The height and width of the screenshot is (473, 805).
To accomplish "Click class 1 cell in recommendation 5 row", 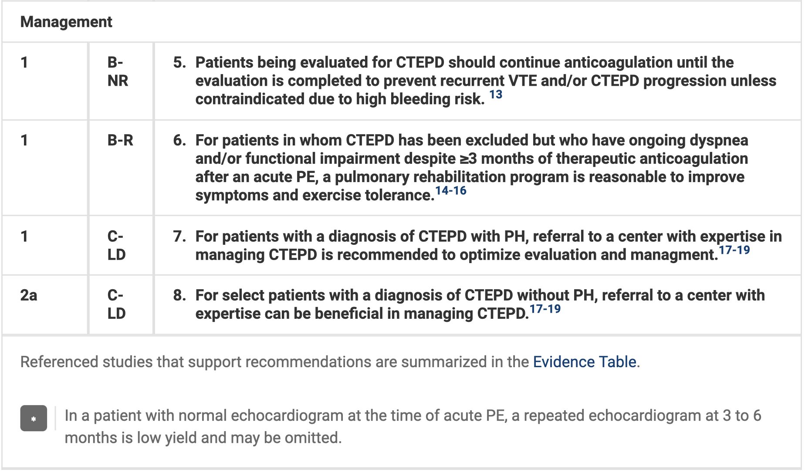I will tap(24, 63).
